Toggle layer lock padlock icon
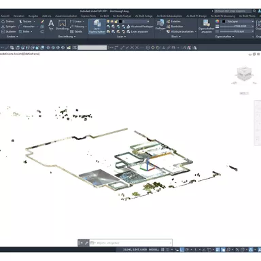Viewport: 261px width, 261px height. 116,21
